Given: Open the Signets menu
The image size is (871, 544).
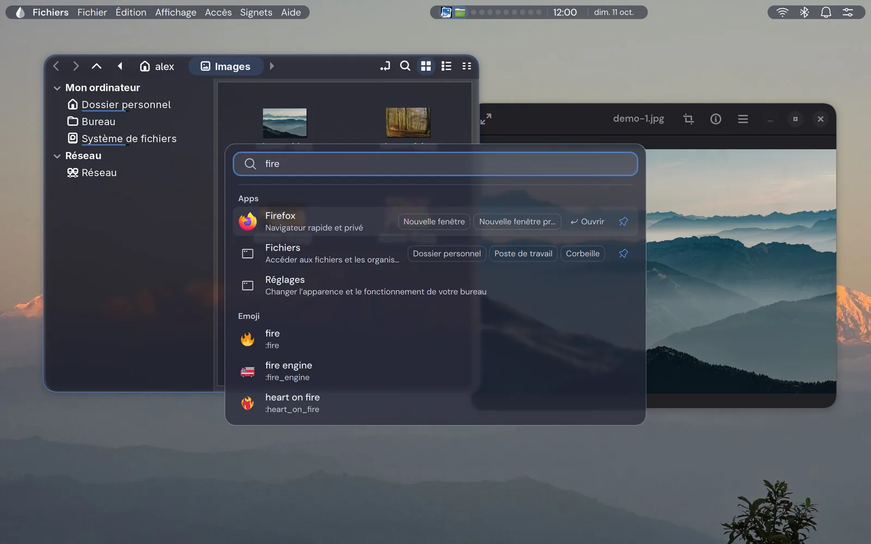Looking at the screenshot, I should click(256, 12).
